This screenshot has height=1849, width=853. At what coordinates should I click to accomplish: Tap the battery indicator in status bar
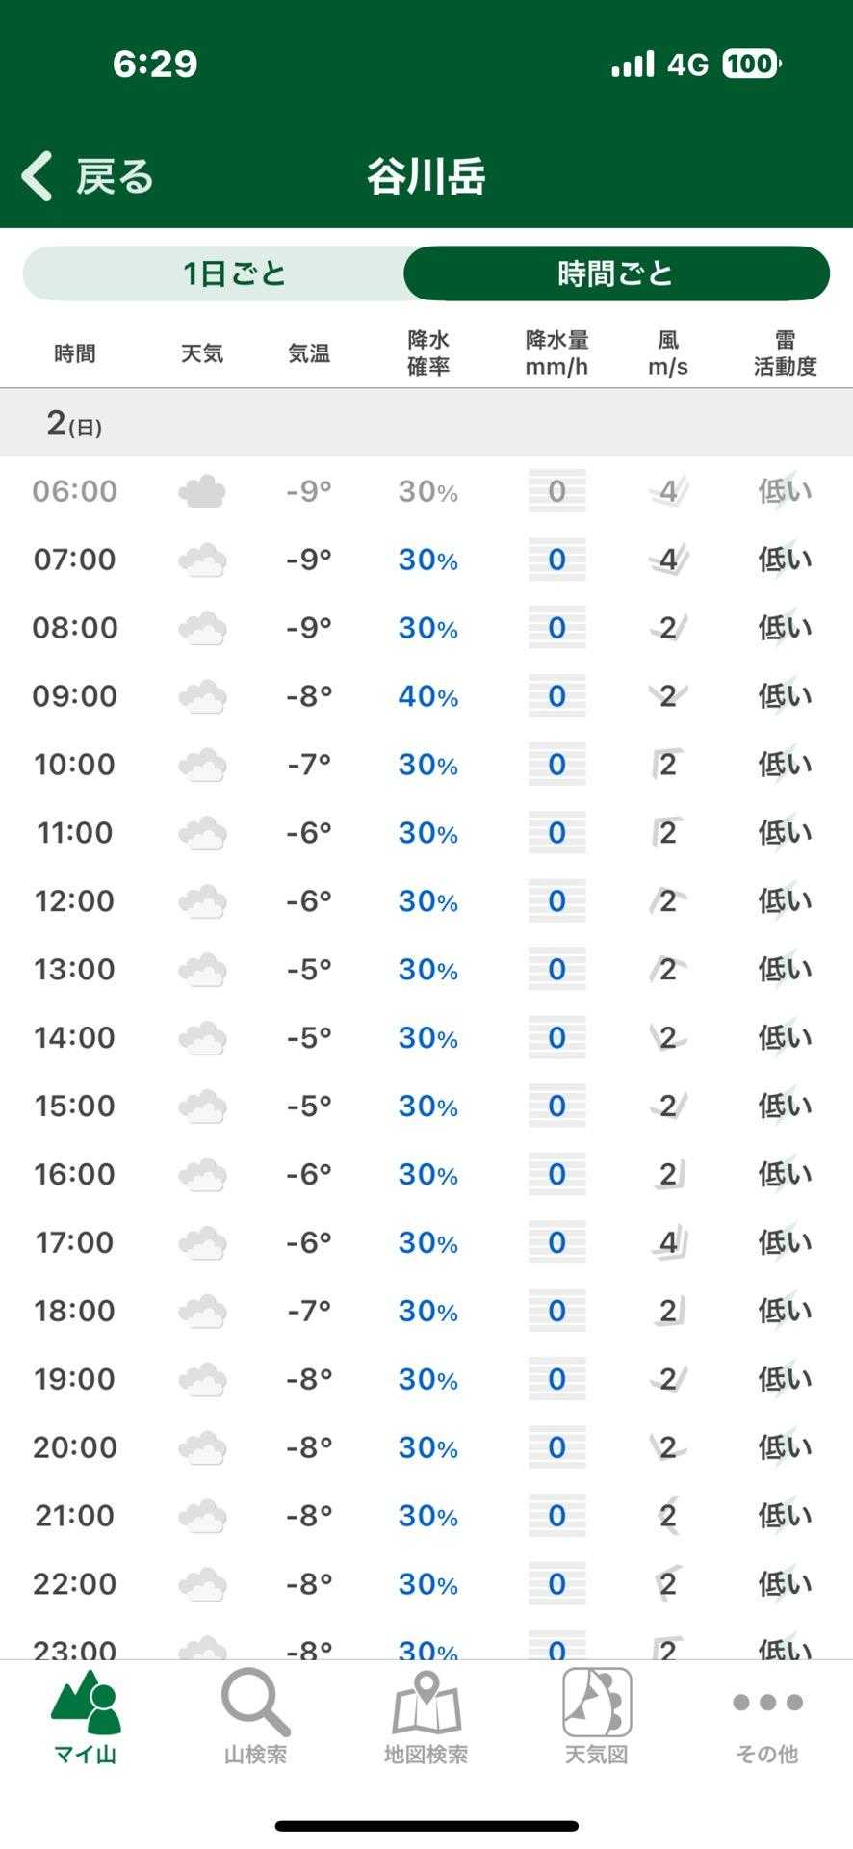(751, 64)
